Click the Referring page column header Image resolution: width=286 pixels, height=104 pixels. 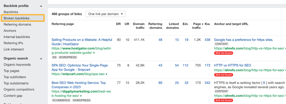(x=63, y=24)
